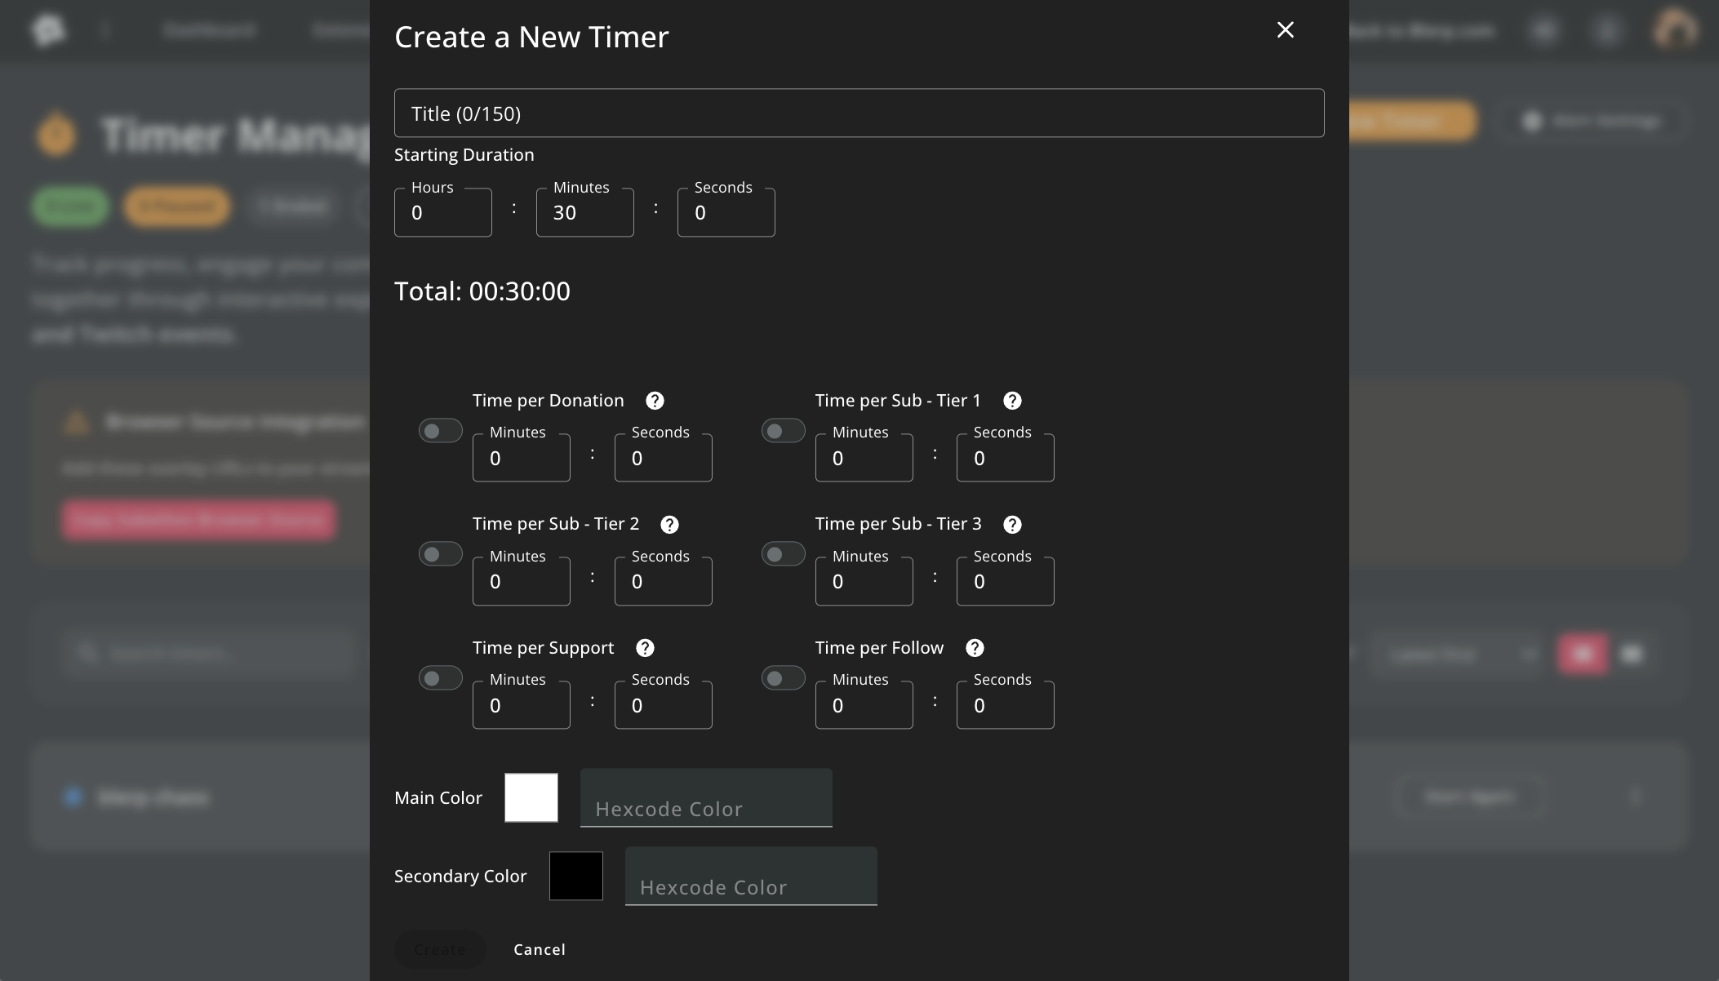Image resolution: width=1719 pixels, height=981 pixels.
Task: Click the Main Color Hexcode Color field
Action: tap(706, 800)
